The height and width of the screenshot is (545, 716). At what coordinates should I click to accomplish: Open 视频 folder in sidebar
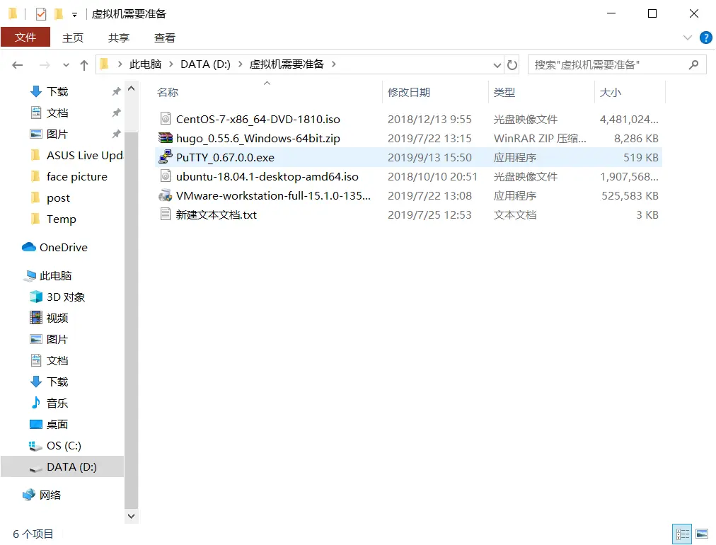[49, 318]
